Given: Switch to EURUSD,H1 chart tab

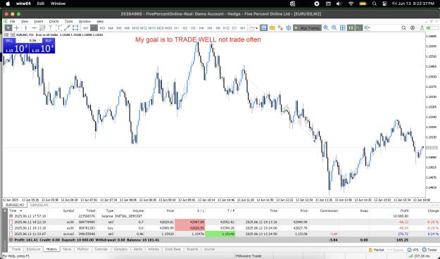Looking at the screenshot, I should (39, 205).
